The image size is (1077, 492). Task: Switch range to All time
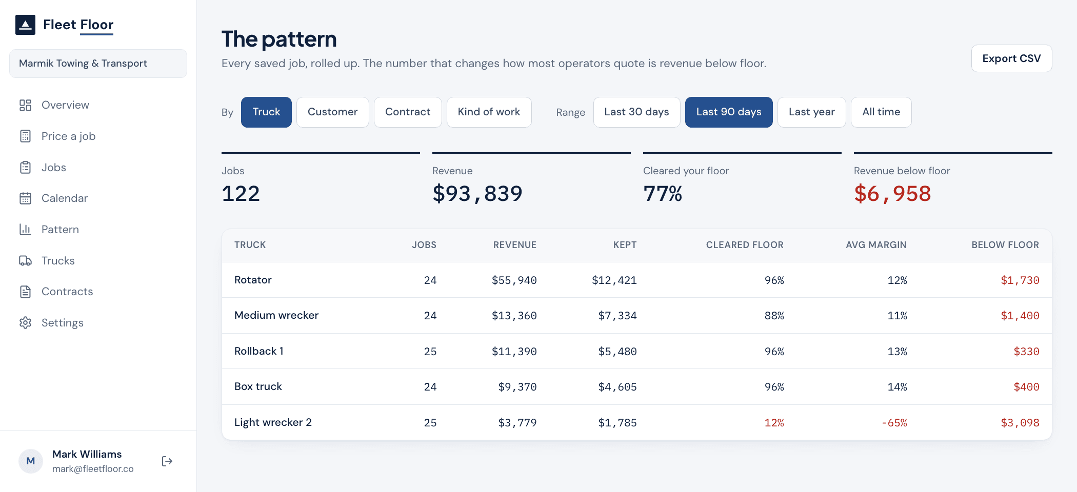click(881, 112)
